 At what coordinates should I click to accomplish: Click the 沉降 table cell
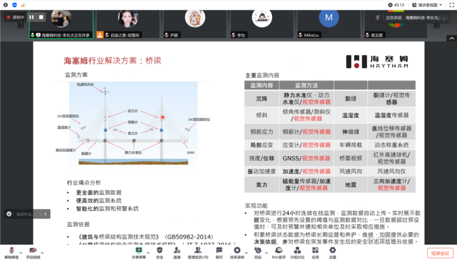(262, 99)
